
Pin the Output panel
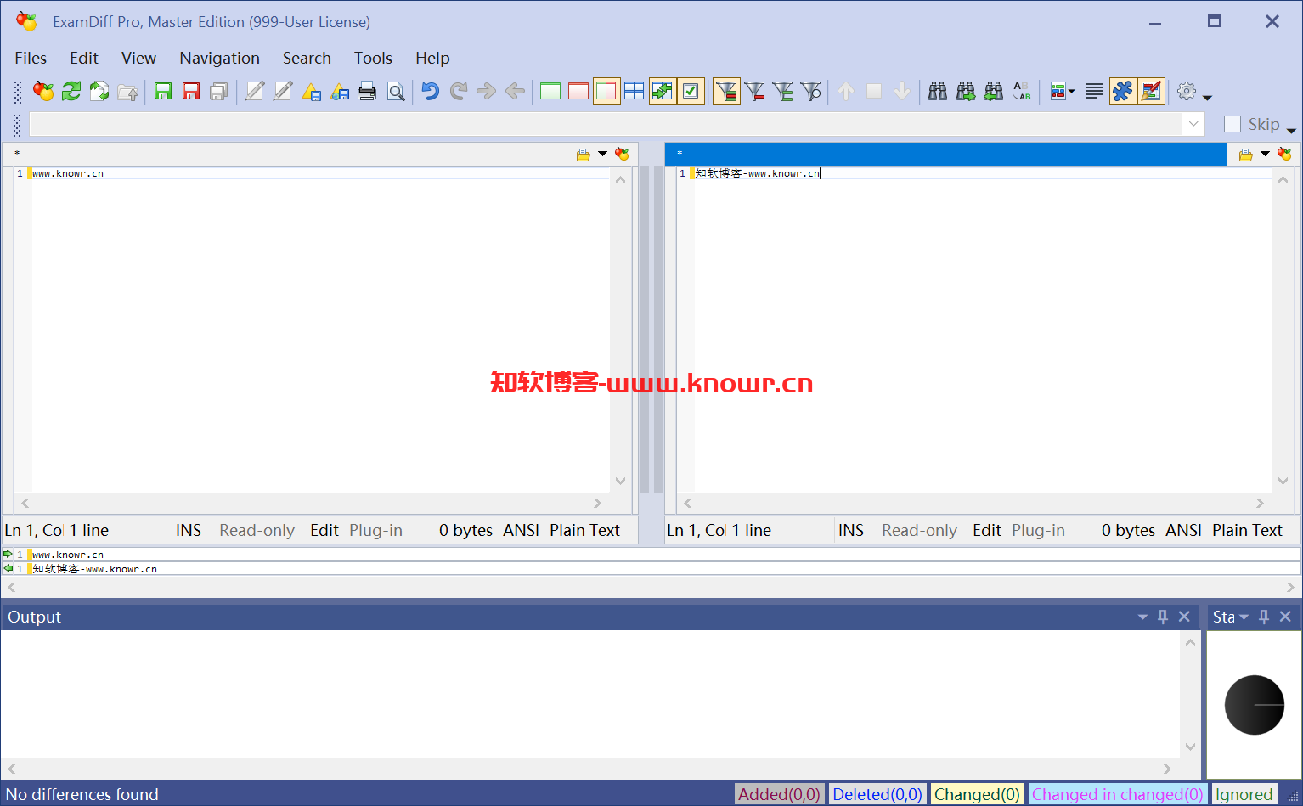1163,617
